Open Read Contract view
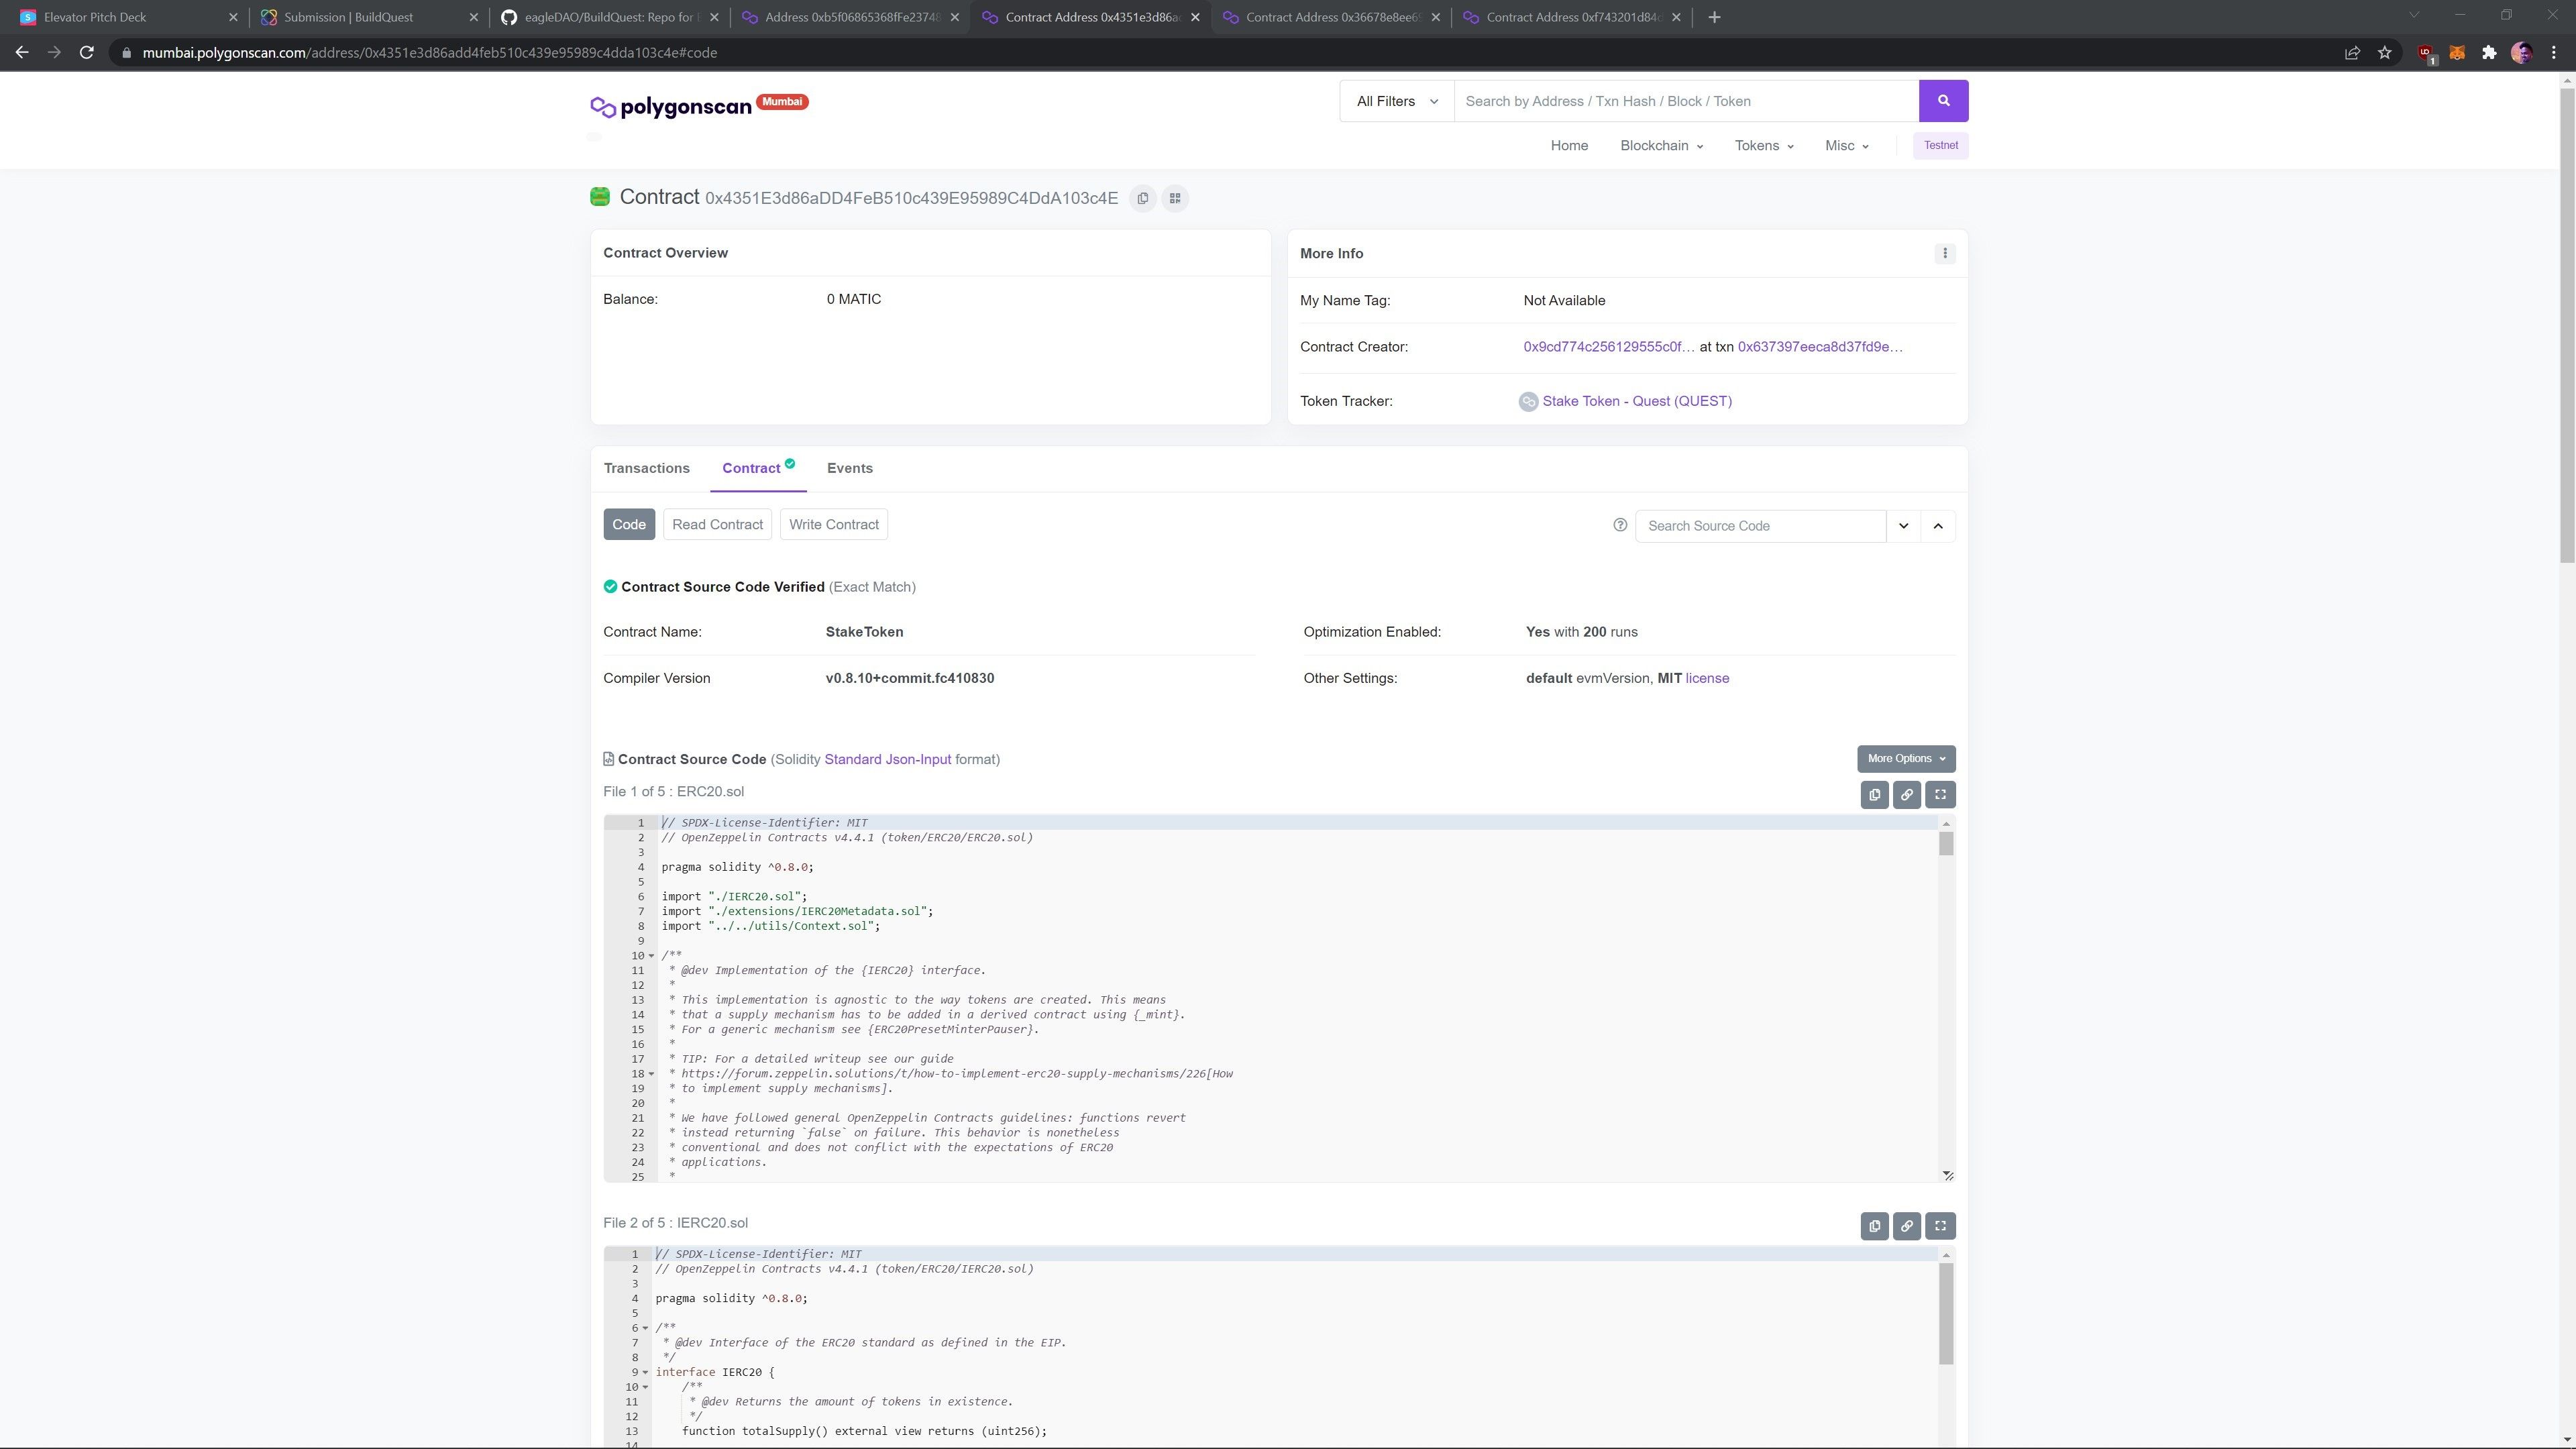 (717, 525)
